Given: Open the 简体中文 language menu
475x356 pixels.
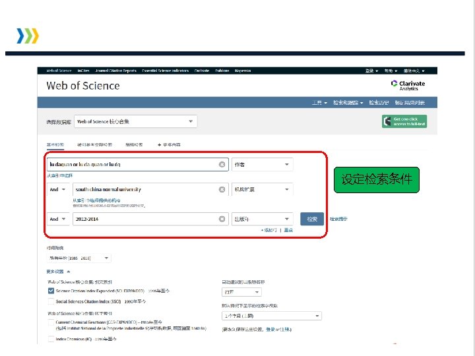Looking at the screenshot, I should pyautogui.click(x=414, y=71).
